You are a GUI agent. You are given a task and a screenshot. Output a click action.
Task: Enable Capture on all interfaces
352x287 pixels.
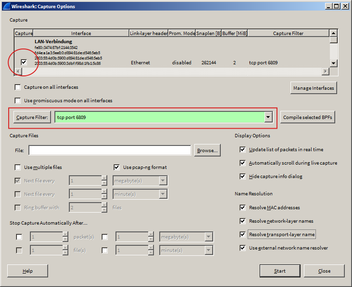click(x=18, y=87)
